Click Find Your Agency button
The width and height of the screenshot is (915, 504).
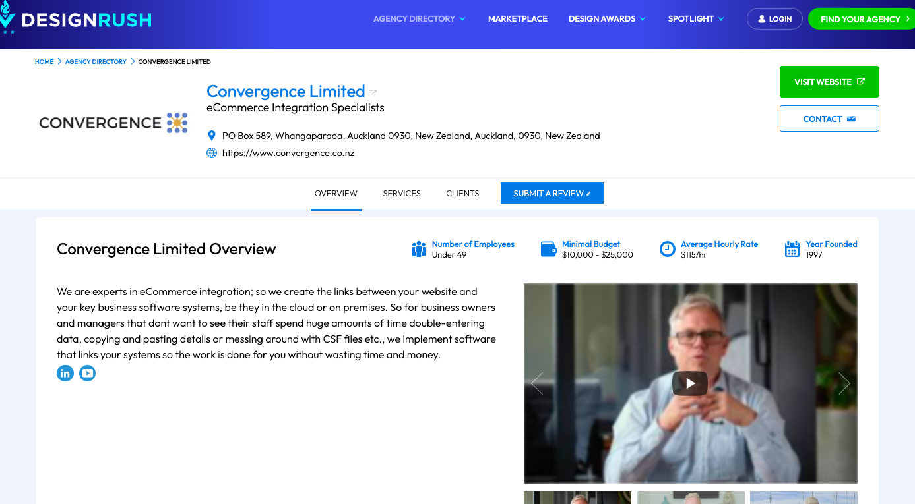click(861, 19)
